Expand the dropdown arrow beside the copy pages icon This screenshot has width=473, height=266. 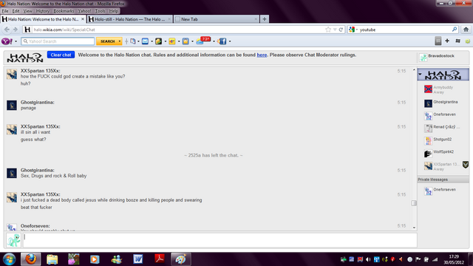pos(138,41)
